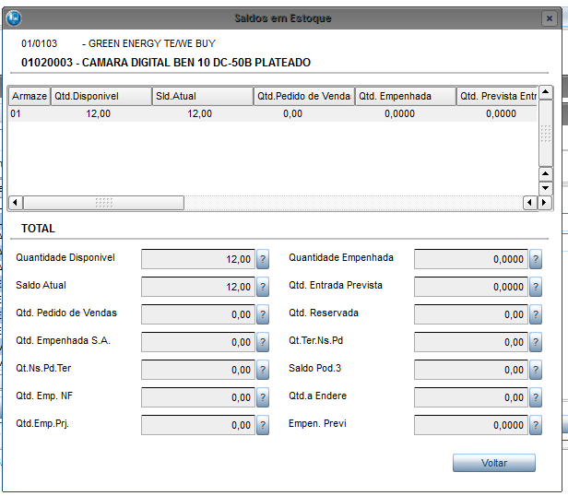Click Qtd. Emp. NF value field
The image size is (568, 496).
198,397
